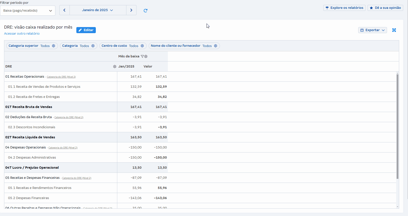Expand the Exportar dropdown menu
The height and width of the screenshot is (216, 408).
click(372, 30)
